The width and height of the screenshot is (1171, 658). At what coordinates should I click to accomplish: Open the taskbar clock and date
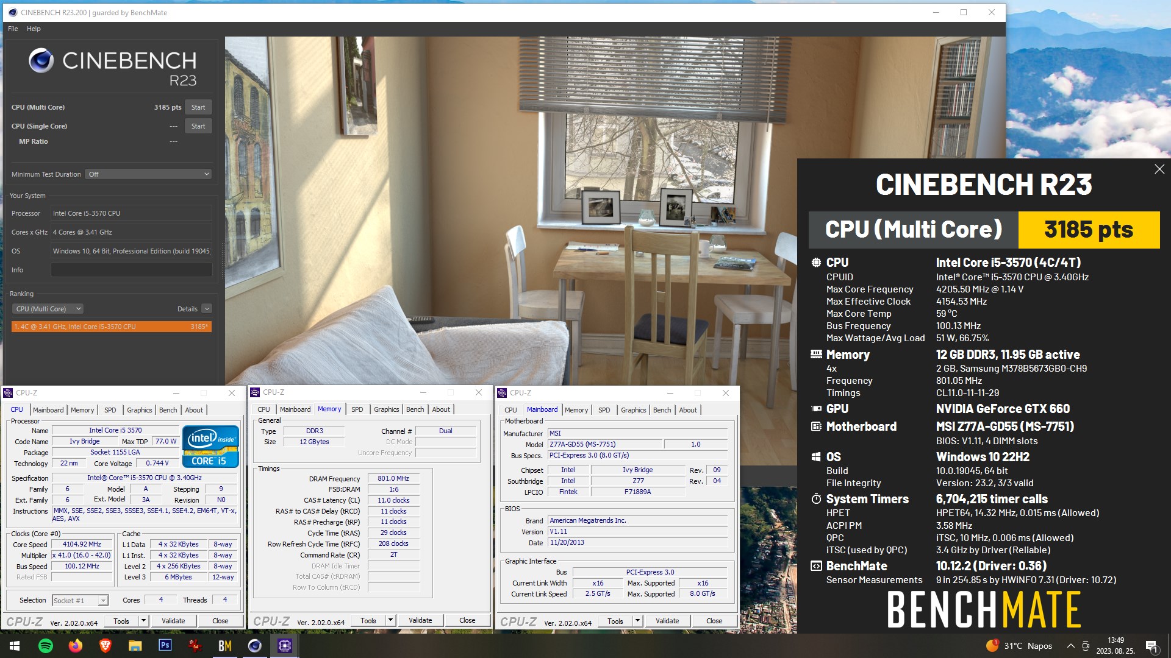1115,646
